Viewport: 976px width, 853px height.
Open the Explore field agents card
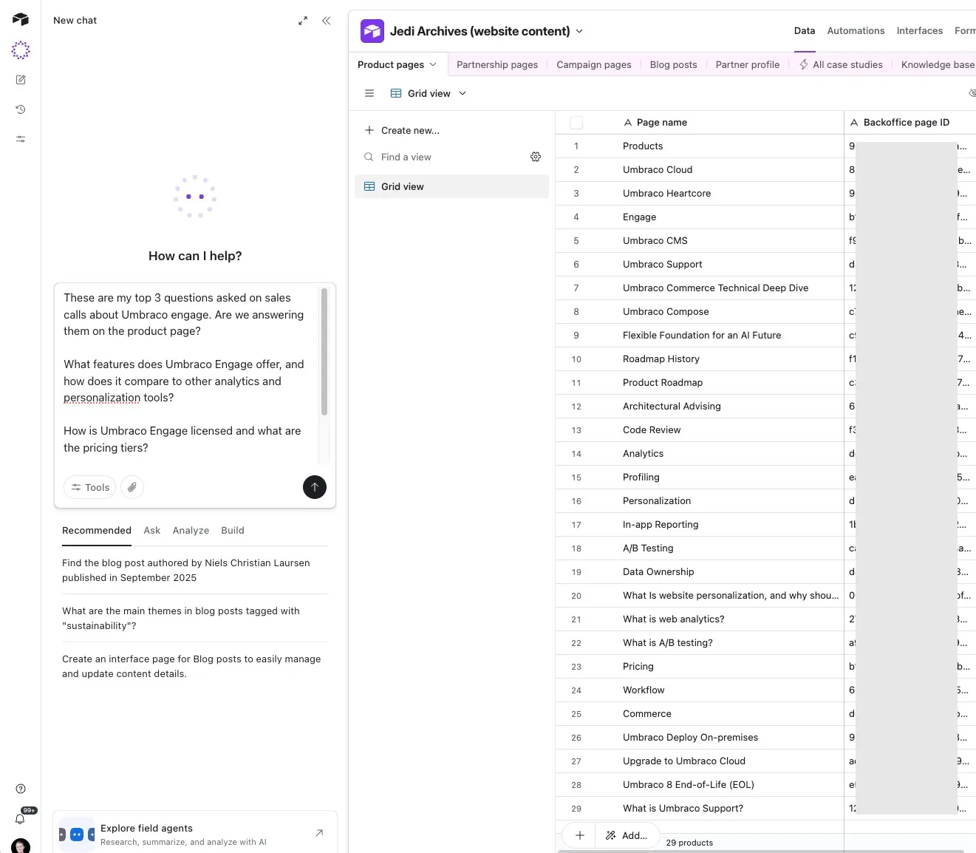point(194,834)
